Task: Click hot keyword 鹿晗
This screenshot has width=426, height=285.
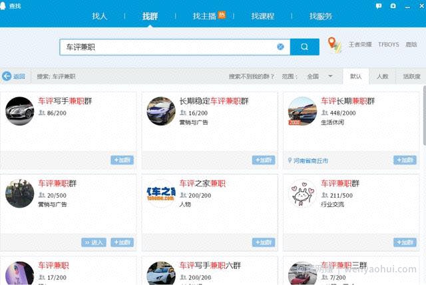Action: [411, 45]
